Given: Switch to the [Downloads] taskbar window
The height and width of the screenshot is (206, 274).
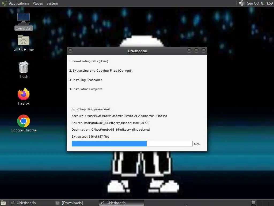Looking at the screenshot, I should coord(77,203).
